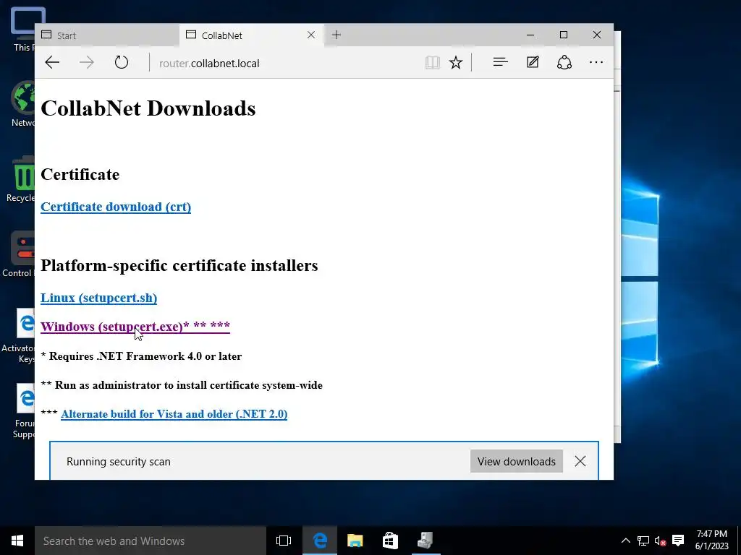741x555 pixels.
Task: Open the Windows Start menu
Action: coord(17,541)
